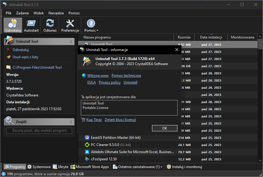
Task: Switch to the Ukryte tab
Action: [x=60, y=167]
